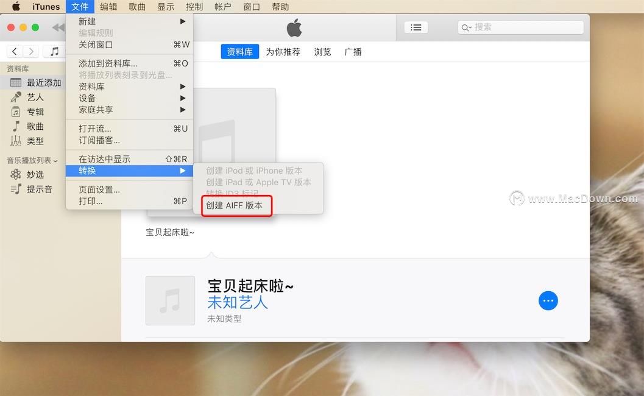
Task: Open the blue more options button
Action: click(x=548, y=301)
